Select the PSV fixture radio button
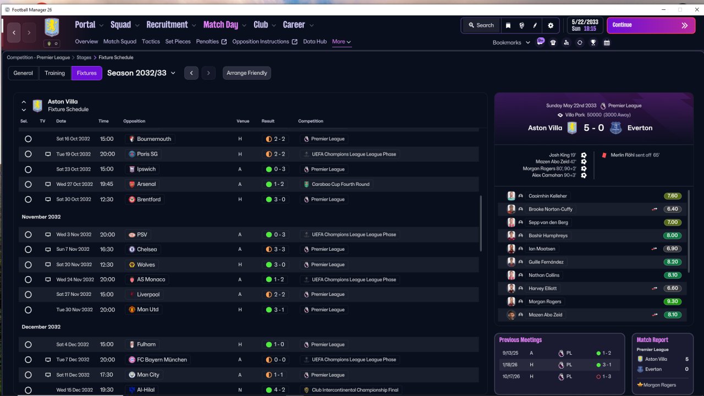Image resolution: width=704 pixels, height=396 pixels. (28, 235)
